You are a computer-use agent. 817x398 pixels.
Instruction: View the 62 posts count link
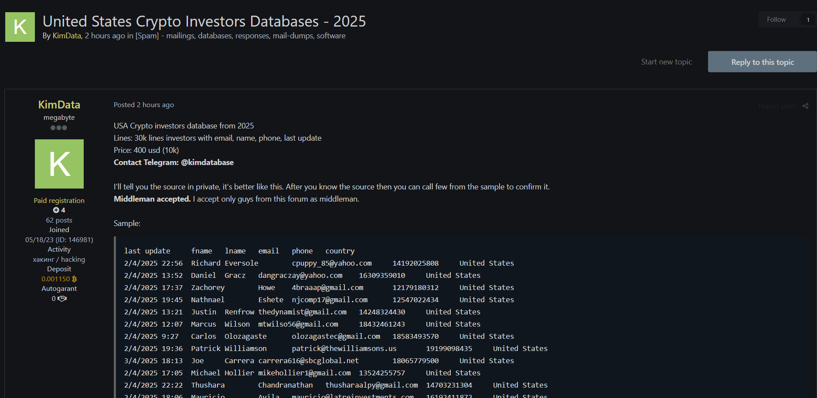(59, 220)
